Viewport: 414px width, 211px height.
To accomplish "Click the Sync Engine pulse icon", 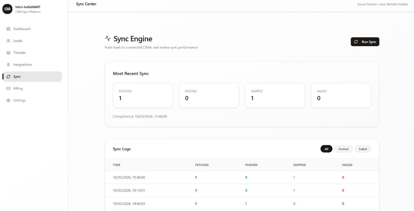I will (x=108, y=38).
